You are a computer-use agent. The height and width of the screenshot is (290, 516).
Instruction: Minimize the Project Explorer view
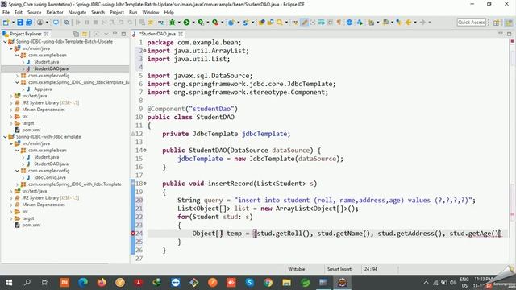tap(114, 34)
